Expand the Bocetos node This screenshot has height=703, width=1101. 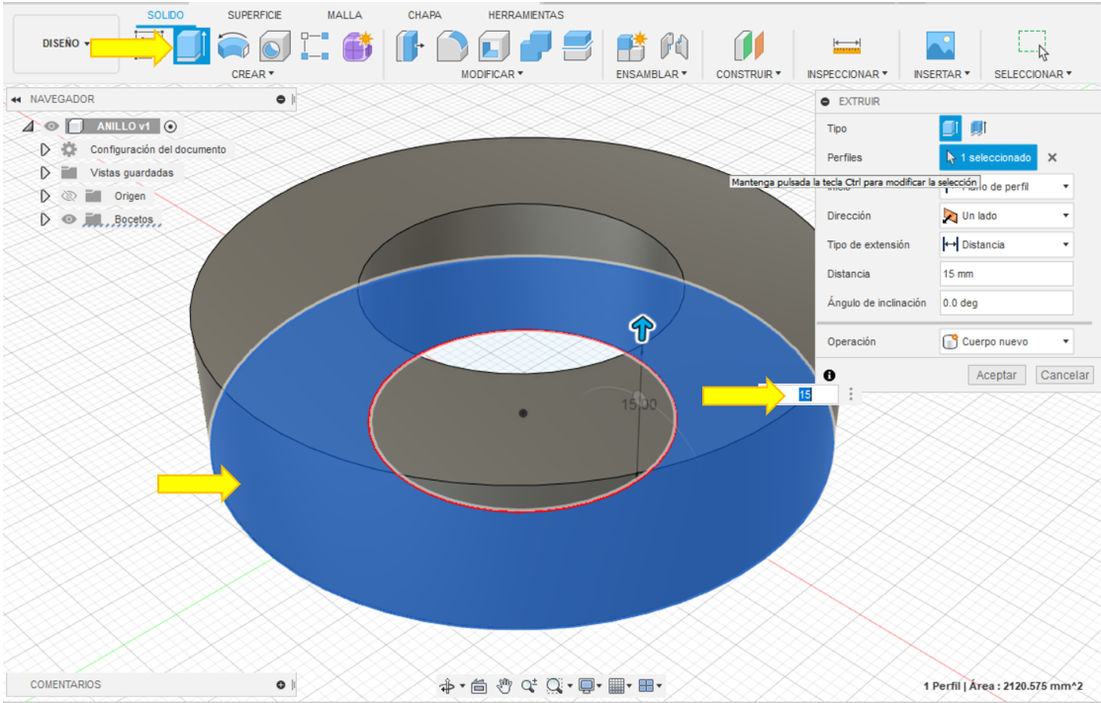coord(45,219)
